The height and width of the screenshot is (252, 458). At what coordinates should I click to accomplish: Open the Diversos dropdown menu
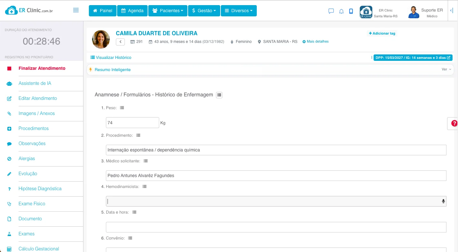(239, 11)
